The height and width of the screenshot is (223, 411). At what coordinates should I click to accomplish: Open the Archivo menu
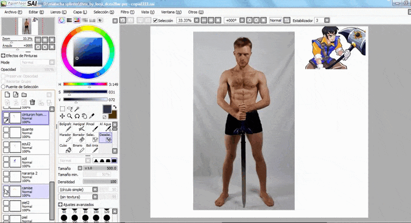[x=13, y=12]
